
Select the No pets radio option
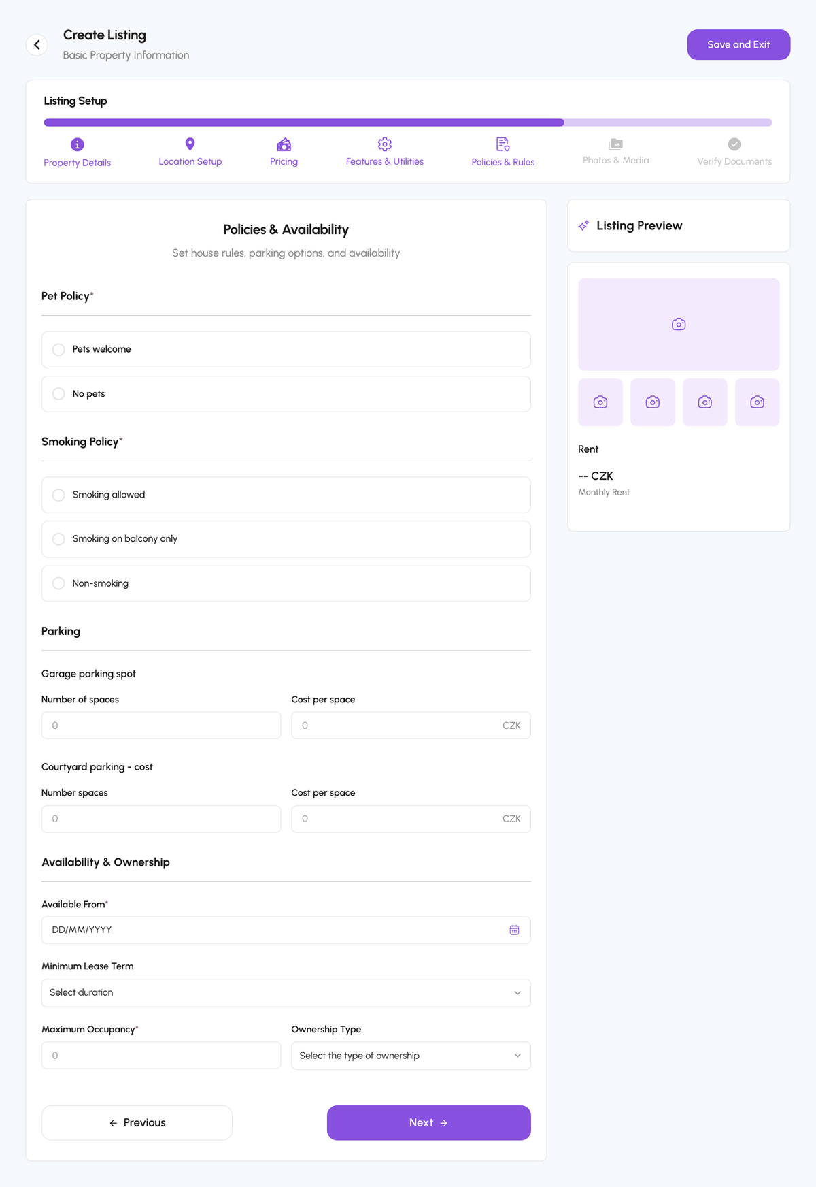pyautogui.click(x=286, y=394)
